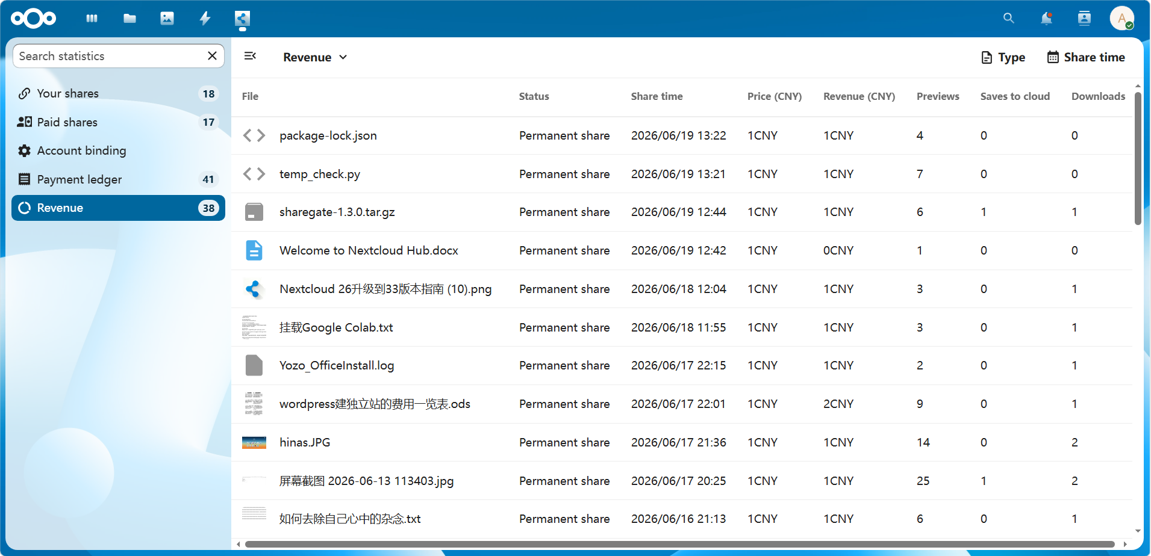The height and width of the screenshot is (556, 1151).
Task: Click the package-lock.json file name
Action: click(x=328, y=135)
